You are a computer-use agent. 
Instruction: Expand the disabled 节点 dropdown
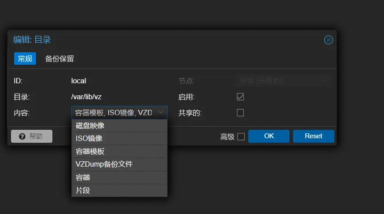[325, 81]
